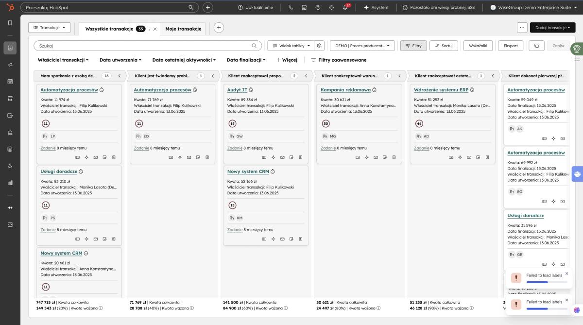Click clock icon beside Kampania reklamowa title
The height and width of the screenshot is (325, 583).
(374, 90)
